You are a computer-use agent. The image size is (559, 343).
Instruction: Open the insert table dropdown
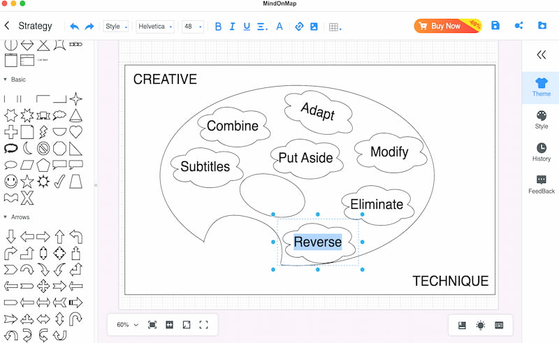[x=335, y=27]
